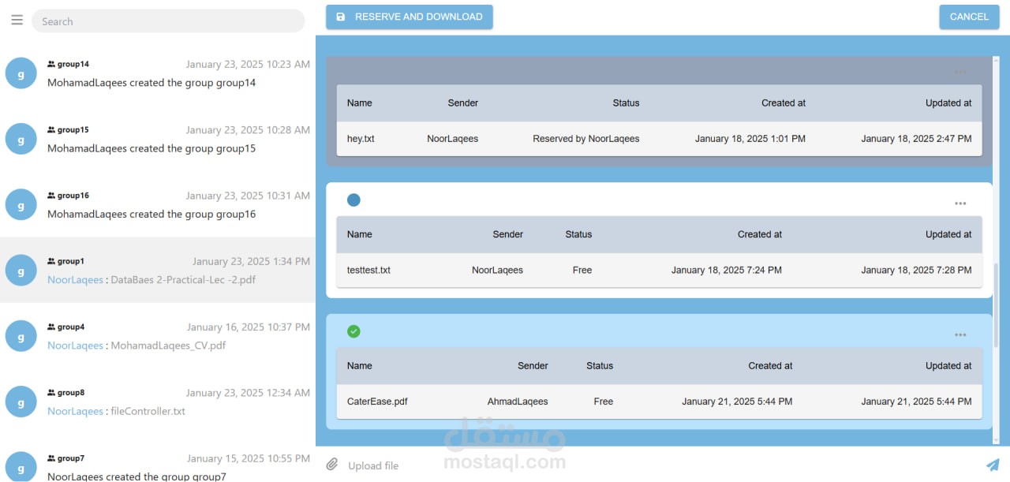
Task: Open three-dot menu for testtest.txt card
Action: [960, 204]
